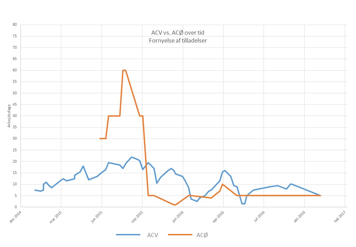Click the orange ACØ legend line swatch
This screenshot has height=247, width=356.
point(180,235)
